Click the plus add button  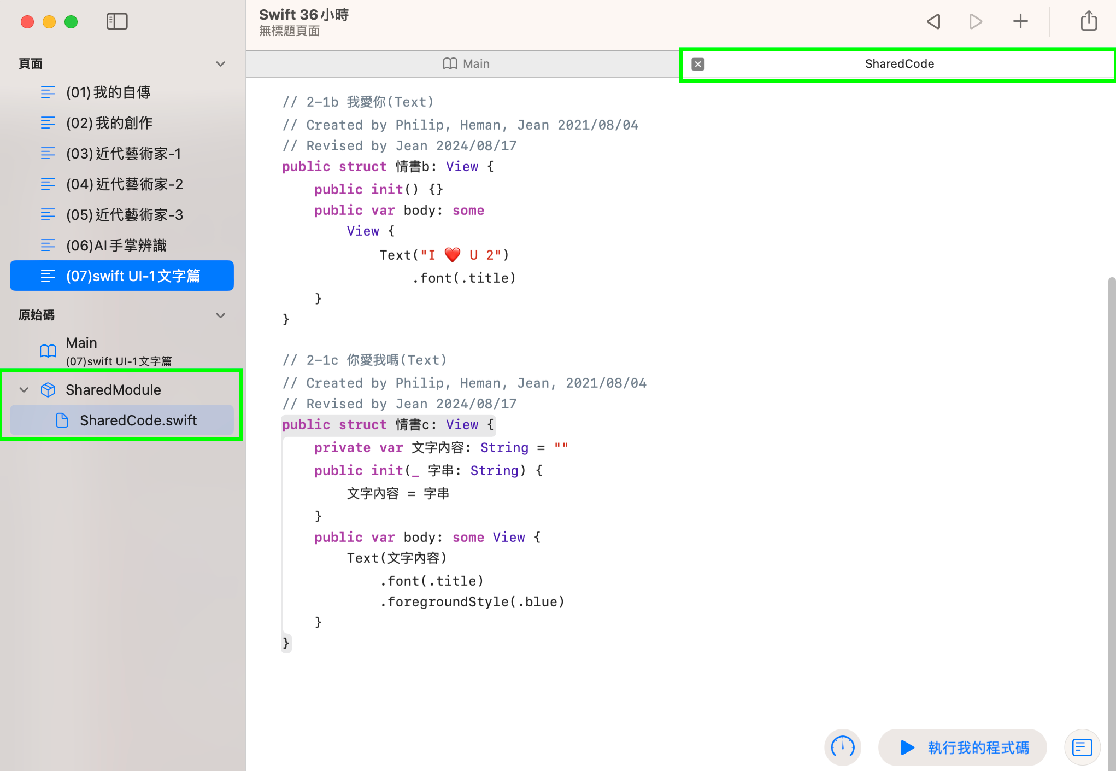(1020, 22)
